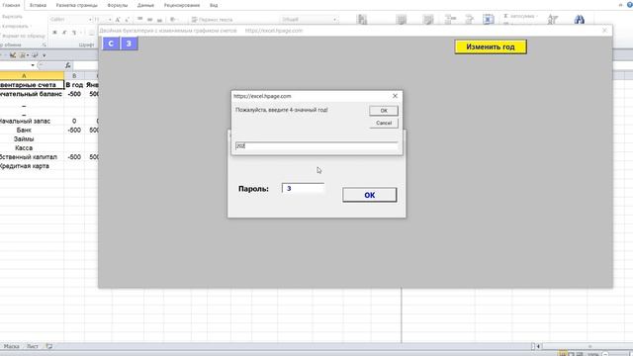
Task: Click the Перенос текста (wrap text) button
Action: (x=212, y=20)
